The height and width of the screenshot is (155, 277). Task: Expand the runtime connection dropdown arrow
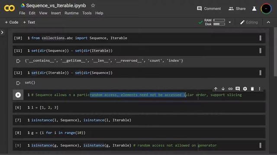pyautogui.click(x=230, y=22)
